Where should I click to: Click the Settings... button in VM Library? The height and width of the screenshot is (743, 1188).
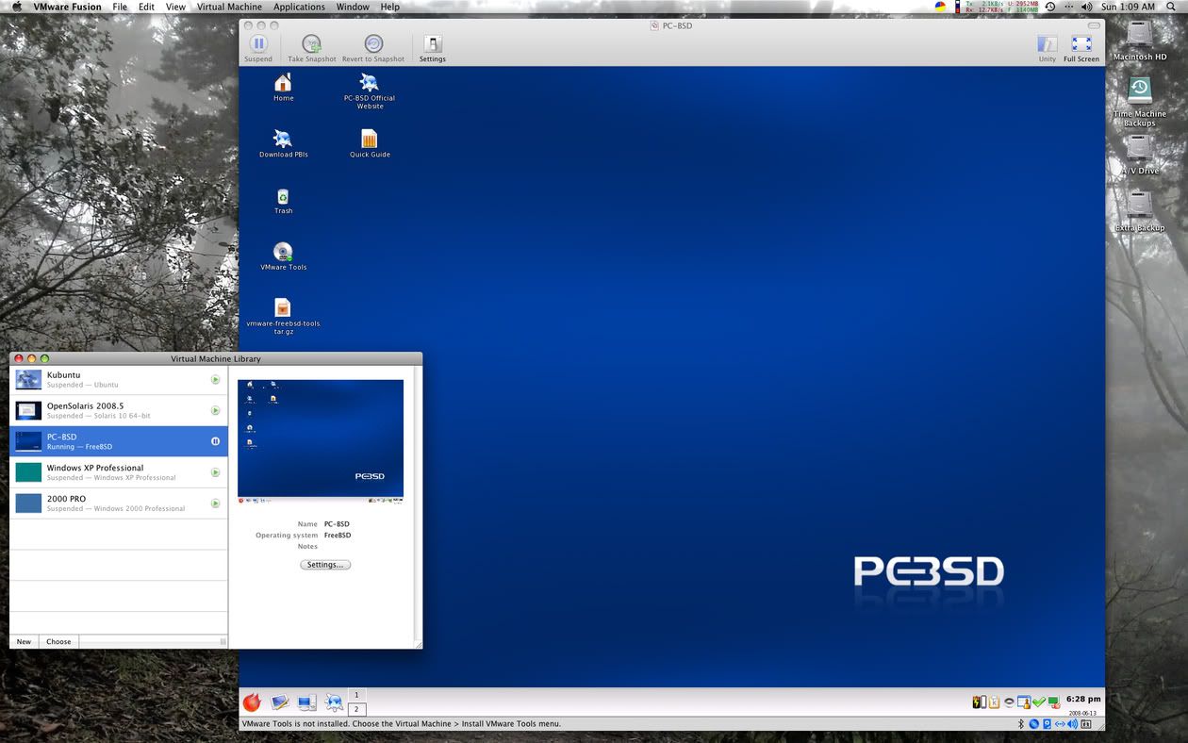[325, 565]
